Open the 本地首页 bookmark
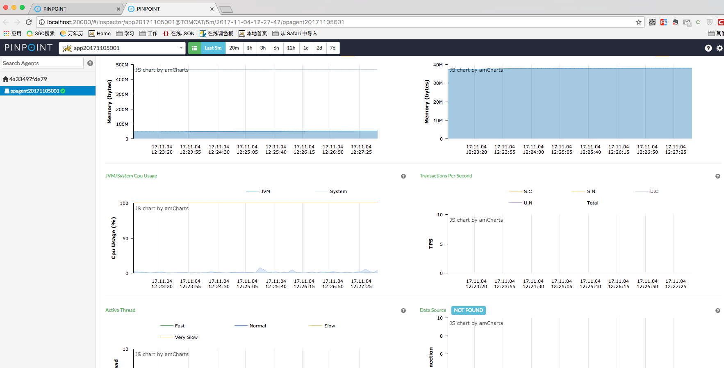Image resolution: width=724 pixels, height=368 pixels. coord(253,34)
